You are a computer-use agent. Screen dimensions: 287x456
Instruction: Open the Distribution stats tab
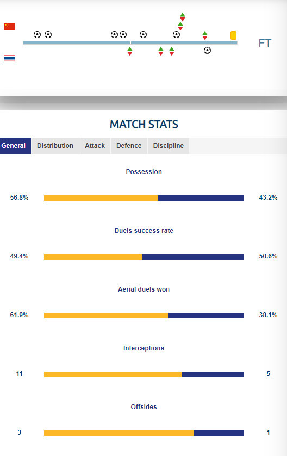(55, 146)
